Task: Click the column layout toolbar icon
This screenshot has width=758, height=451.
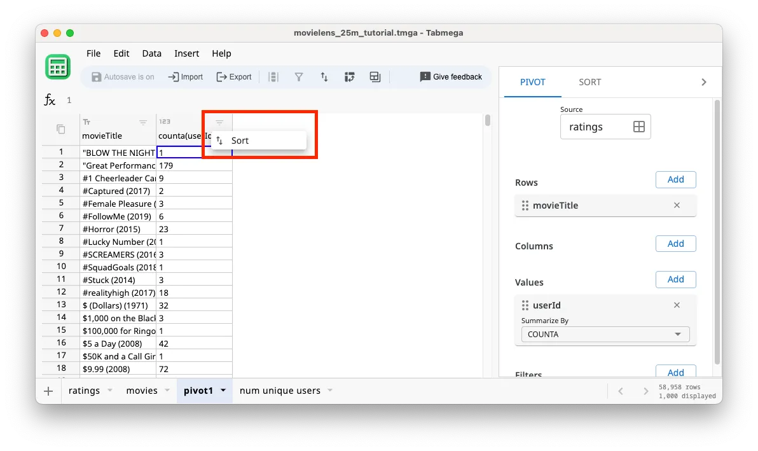Action: pyautogui.click(x=273, y=77)
